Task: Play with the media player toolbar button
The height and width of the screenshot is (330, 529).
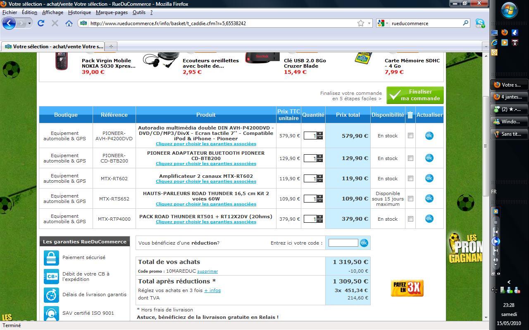Action: click(496, 241)
